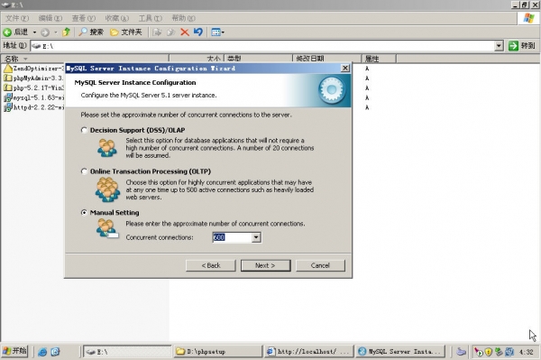Click the Forward arrow icon in Explorer toolbar
This screenshot has width=541, height=360.
[45, 32]
